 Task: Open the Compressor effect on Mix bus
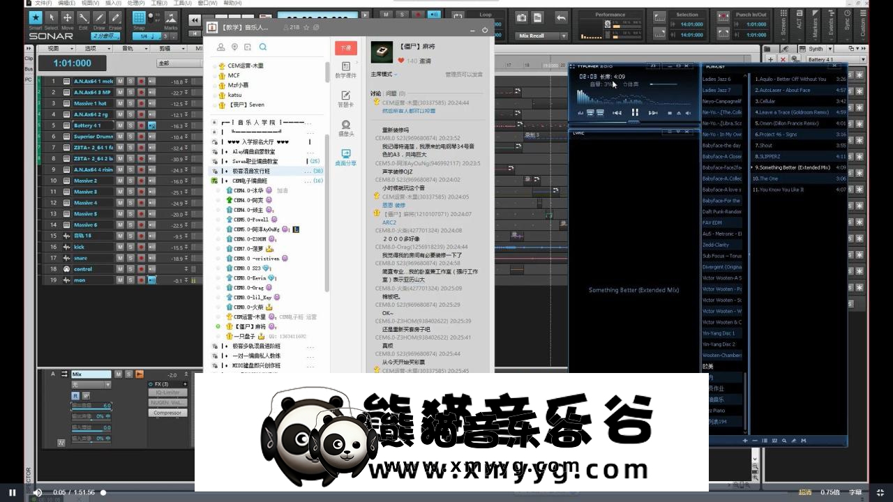point(167,413)
